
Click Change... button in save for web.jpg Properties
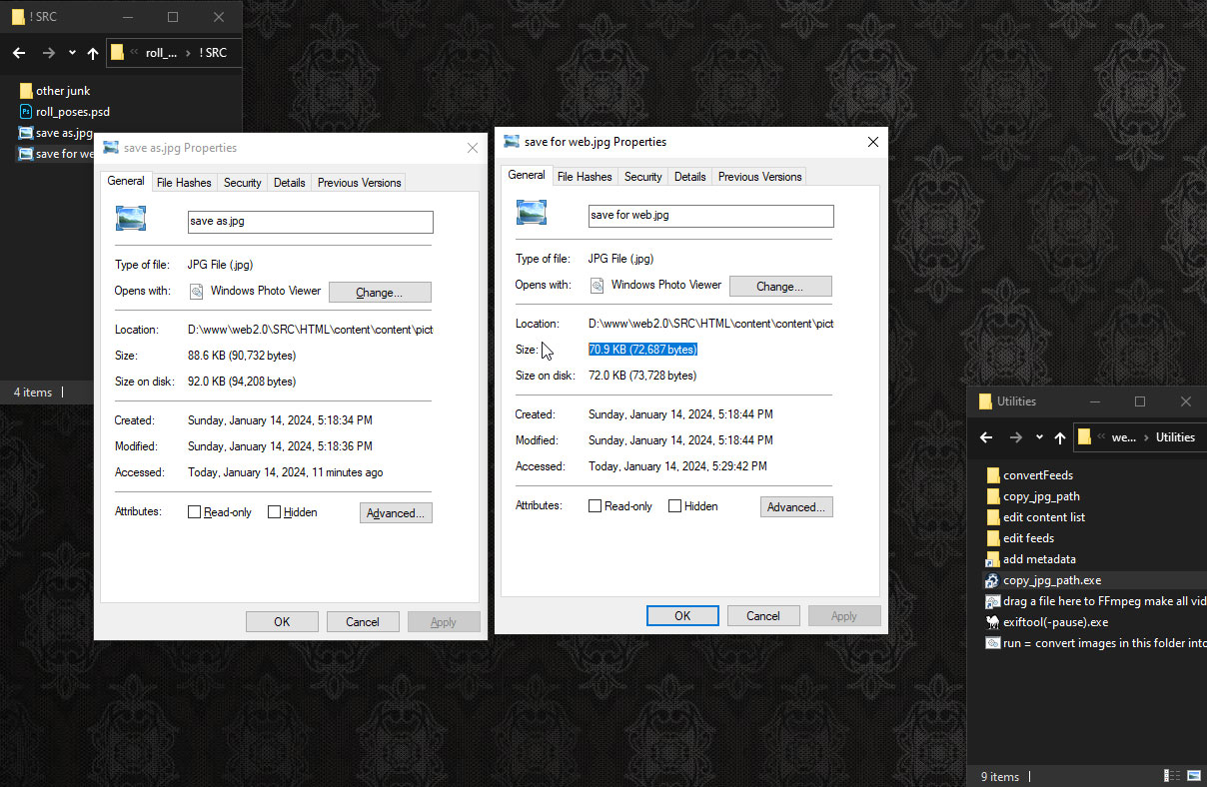[x=779, y=286]
